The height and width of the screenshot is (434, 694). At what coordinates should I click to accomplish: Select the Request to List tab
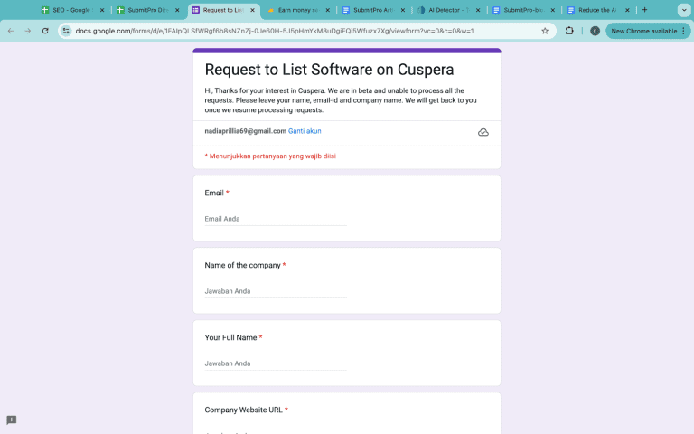coord(223,10)
